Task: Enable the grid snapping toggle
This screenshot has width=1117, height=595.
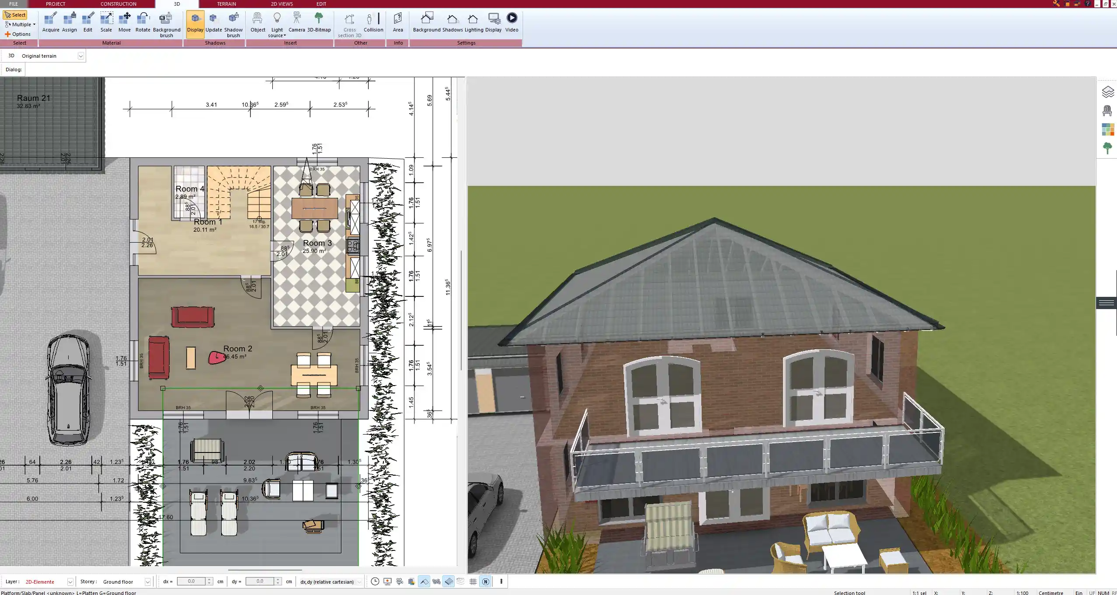Action: click(x=473, y=581)
